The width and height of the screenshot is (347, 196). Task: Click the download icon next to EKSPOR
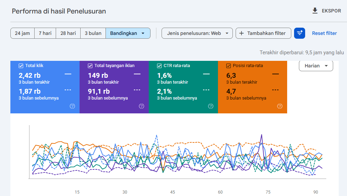click(315, 11)
